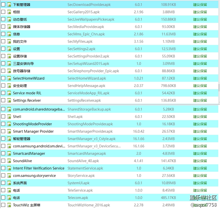
Task: Enable checkbox for TouchWiz 主屏幕
Action: 3,205
